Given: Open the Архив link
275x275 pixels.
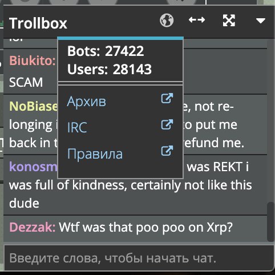Looking at the screenshot, I should coord(87,102).
